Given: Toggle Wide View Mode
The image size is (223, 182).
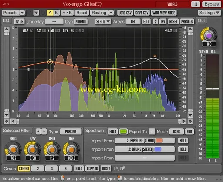Looking at the screenshot, I should click(164, 13).
